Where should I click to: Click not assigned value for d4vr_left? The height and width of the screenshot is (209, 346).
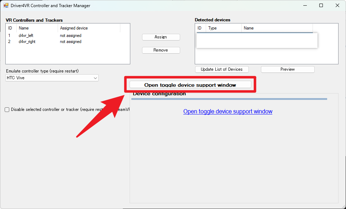point(70,36)
